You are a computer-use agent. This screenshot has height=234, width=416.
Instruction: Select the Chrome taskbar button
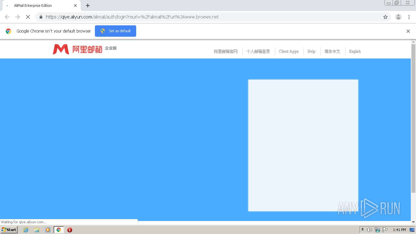point(58,230)
